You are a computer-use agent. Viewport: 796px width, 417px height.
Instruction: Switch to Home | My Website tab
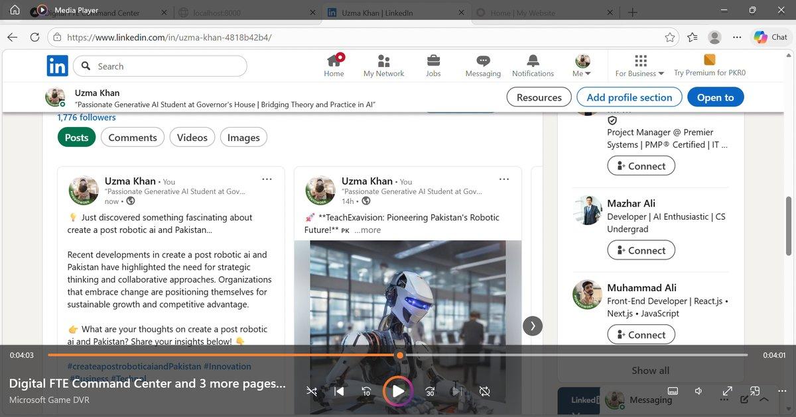point(545,12)
